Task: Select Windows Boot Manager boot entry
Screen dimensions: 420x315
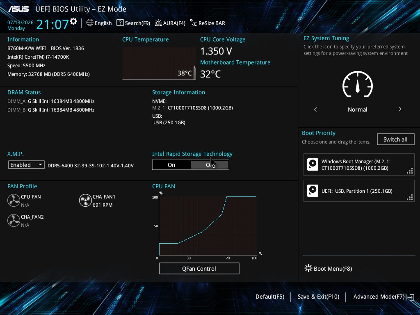Action: point(359,164)
